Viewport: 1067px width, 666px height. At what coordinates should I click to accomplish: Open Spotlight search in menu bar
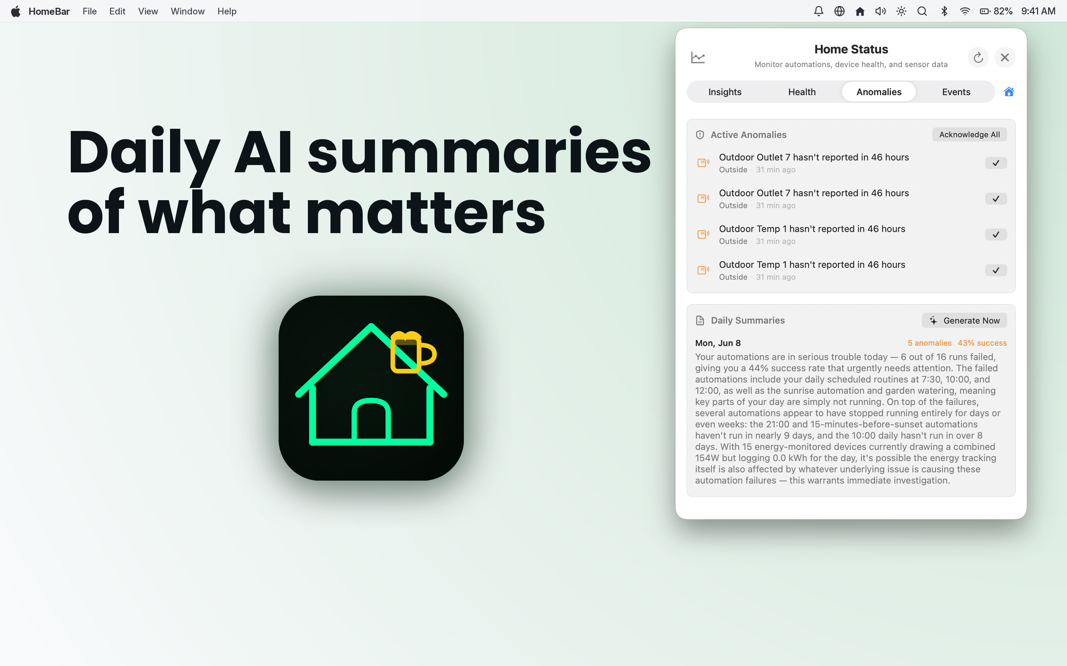pyautogui.click(x=922, y=11)
